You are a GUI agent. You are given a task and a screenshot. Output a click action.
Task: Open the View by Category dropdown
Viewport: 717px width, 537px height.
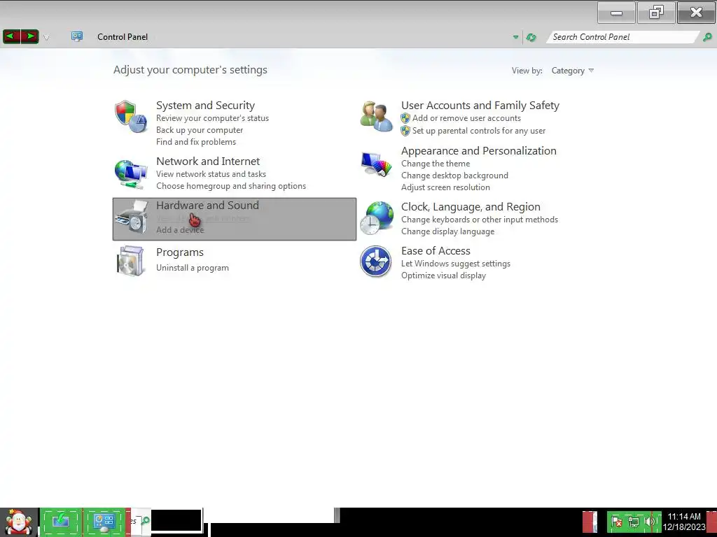pyautogui.click(x=573, y=71)
